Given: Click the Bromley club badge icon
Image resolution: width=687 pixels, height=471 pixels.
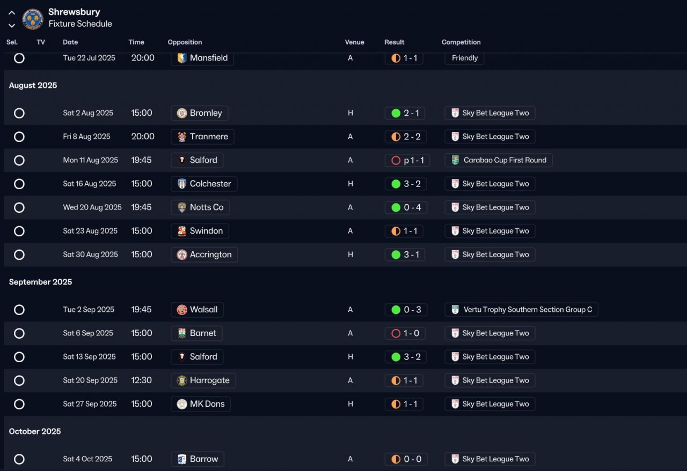Looking at the screenshot, I should [182, 113].
